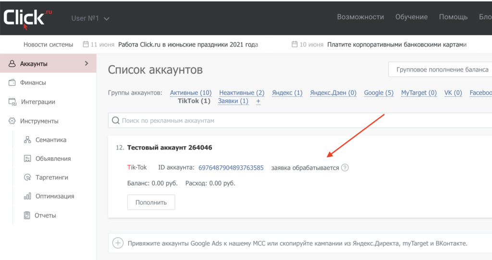Click the Пополнить button
This screenshot has width=492, height=260.
[x=151, y=202]
